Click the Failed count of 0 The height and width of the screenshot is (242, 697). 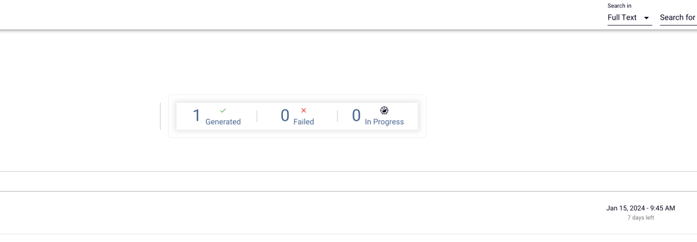coord(285,116)
